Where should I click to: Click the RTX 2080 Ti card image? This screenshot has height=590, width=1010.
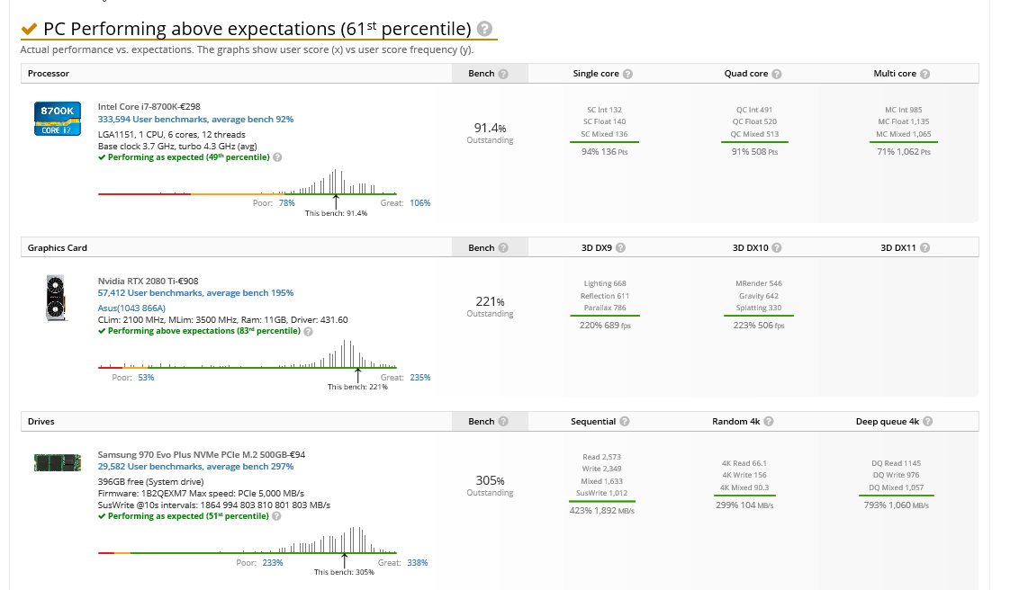[x=56, y=298]
